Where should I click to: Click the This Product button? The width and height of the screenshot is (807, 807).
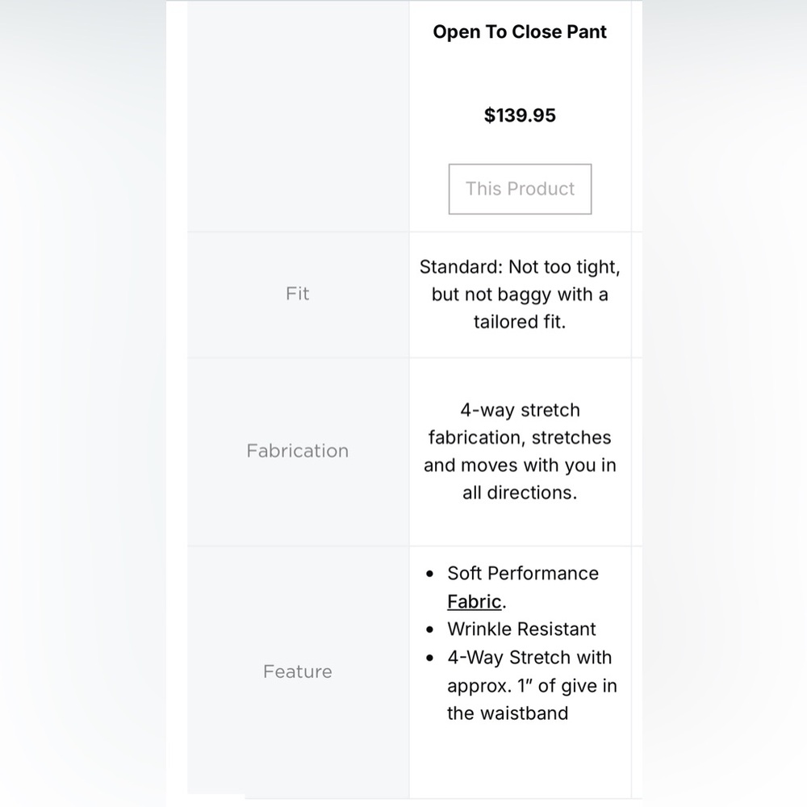pyautogui.click(x=520, y=189)
